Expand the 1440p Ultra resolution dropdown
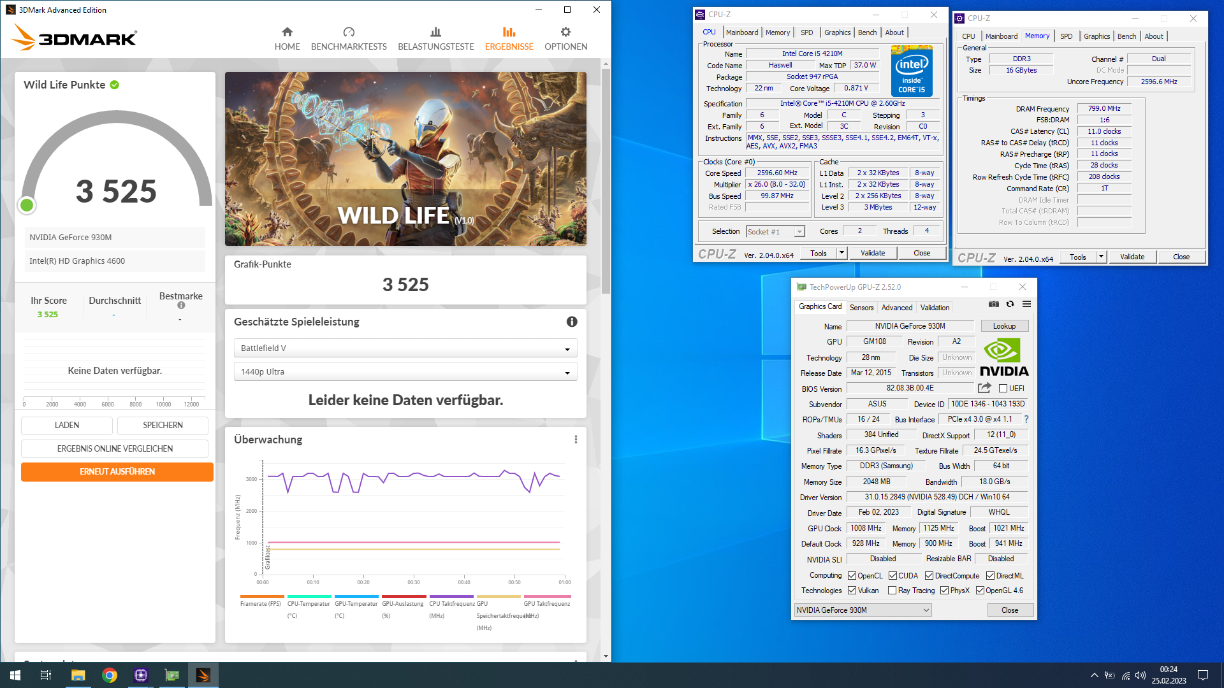The height and width of the screenshot is (688, 1224). (x=405, y=371)
